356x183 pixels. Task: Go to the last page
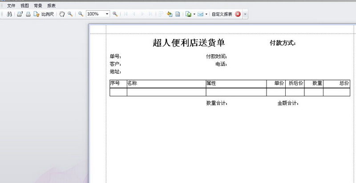(150, 14)
